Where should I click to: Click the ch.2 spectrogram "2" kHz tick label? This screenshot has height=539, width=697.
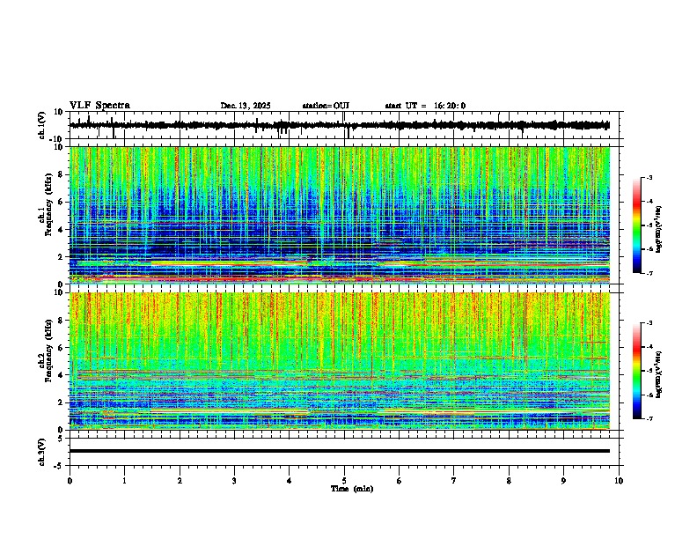[62, 402]
